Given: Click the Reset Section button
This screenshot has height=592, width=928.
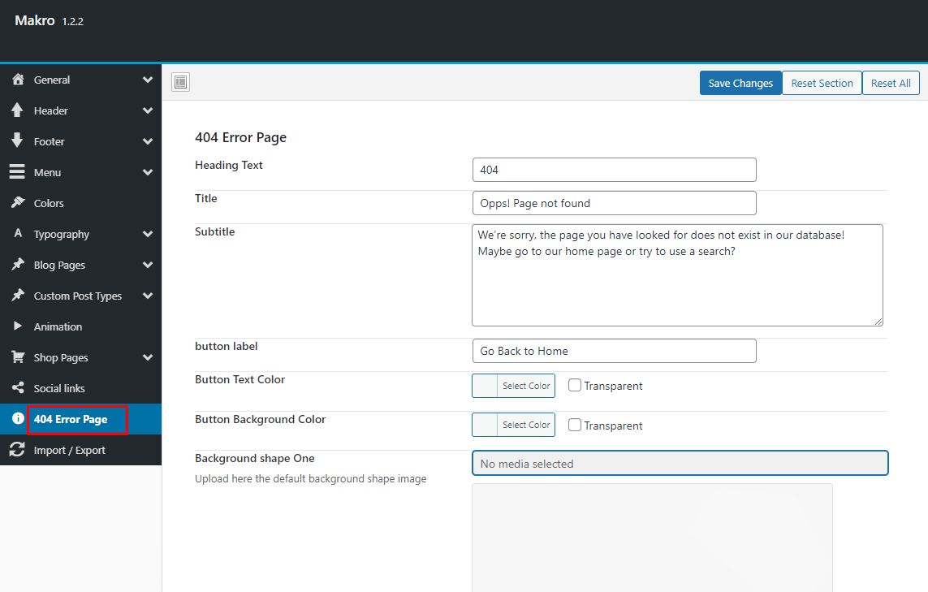Looking at the screenshot, I should [x=822, y=83].
